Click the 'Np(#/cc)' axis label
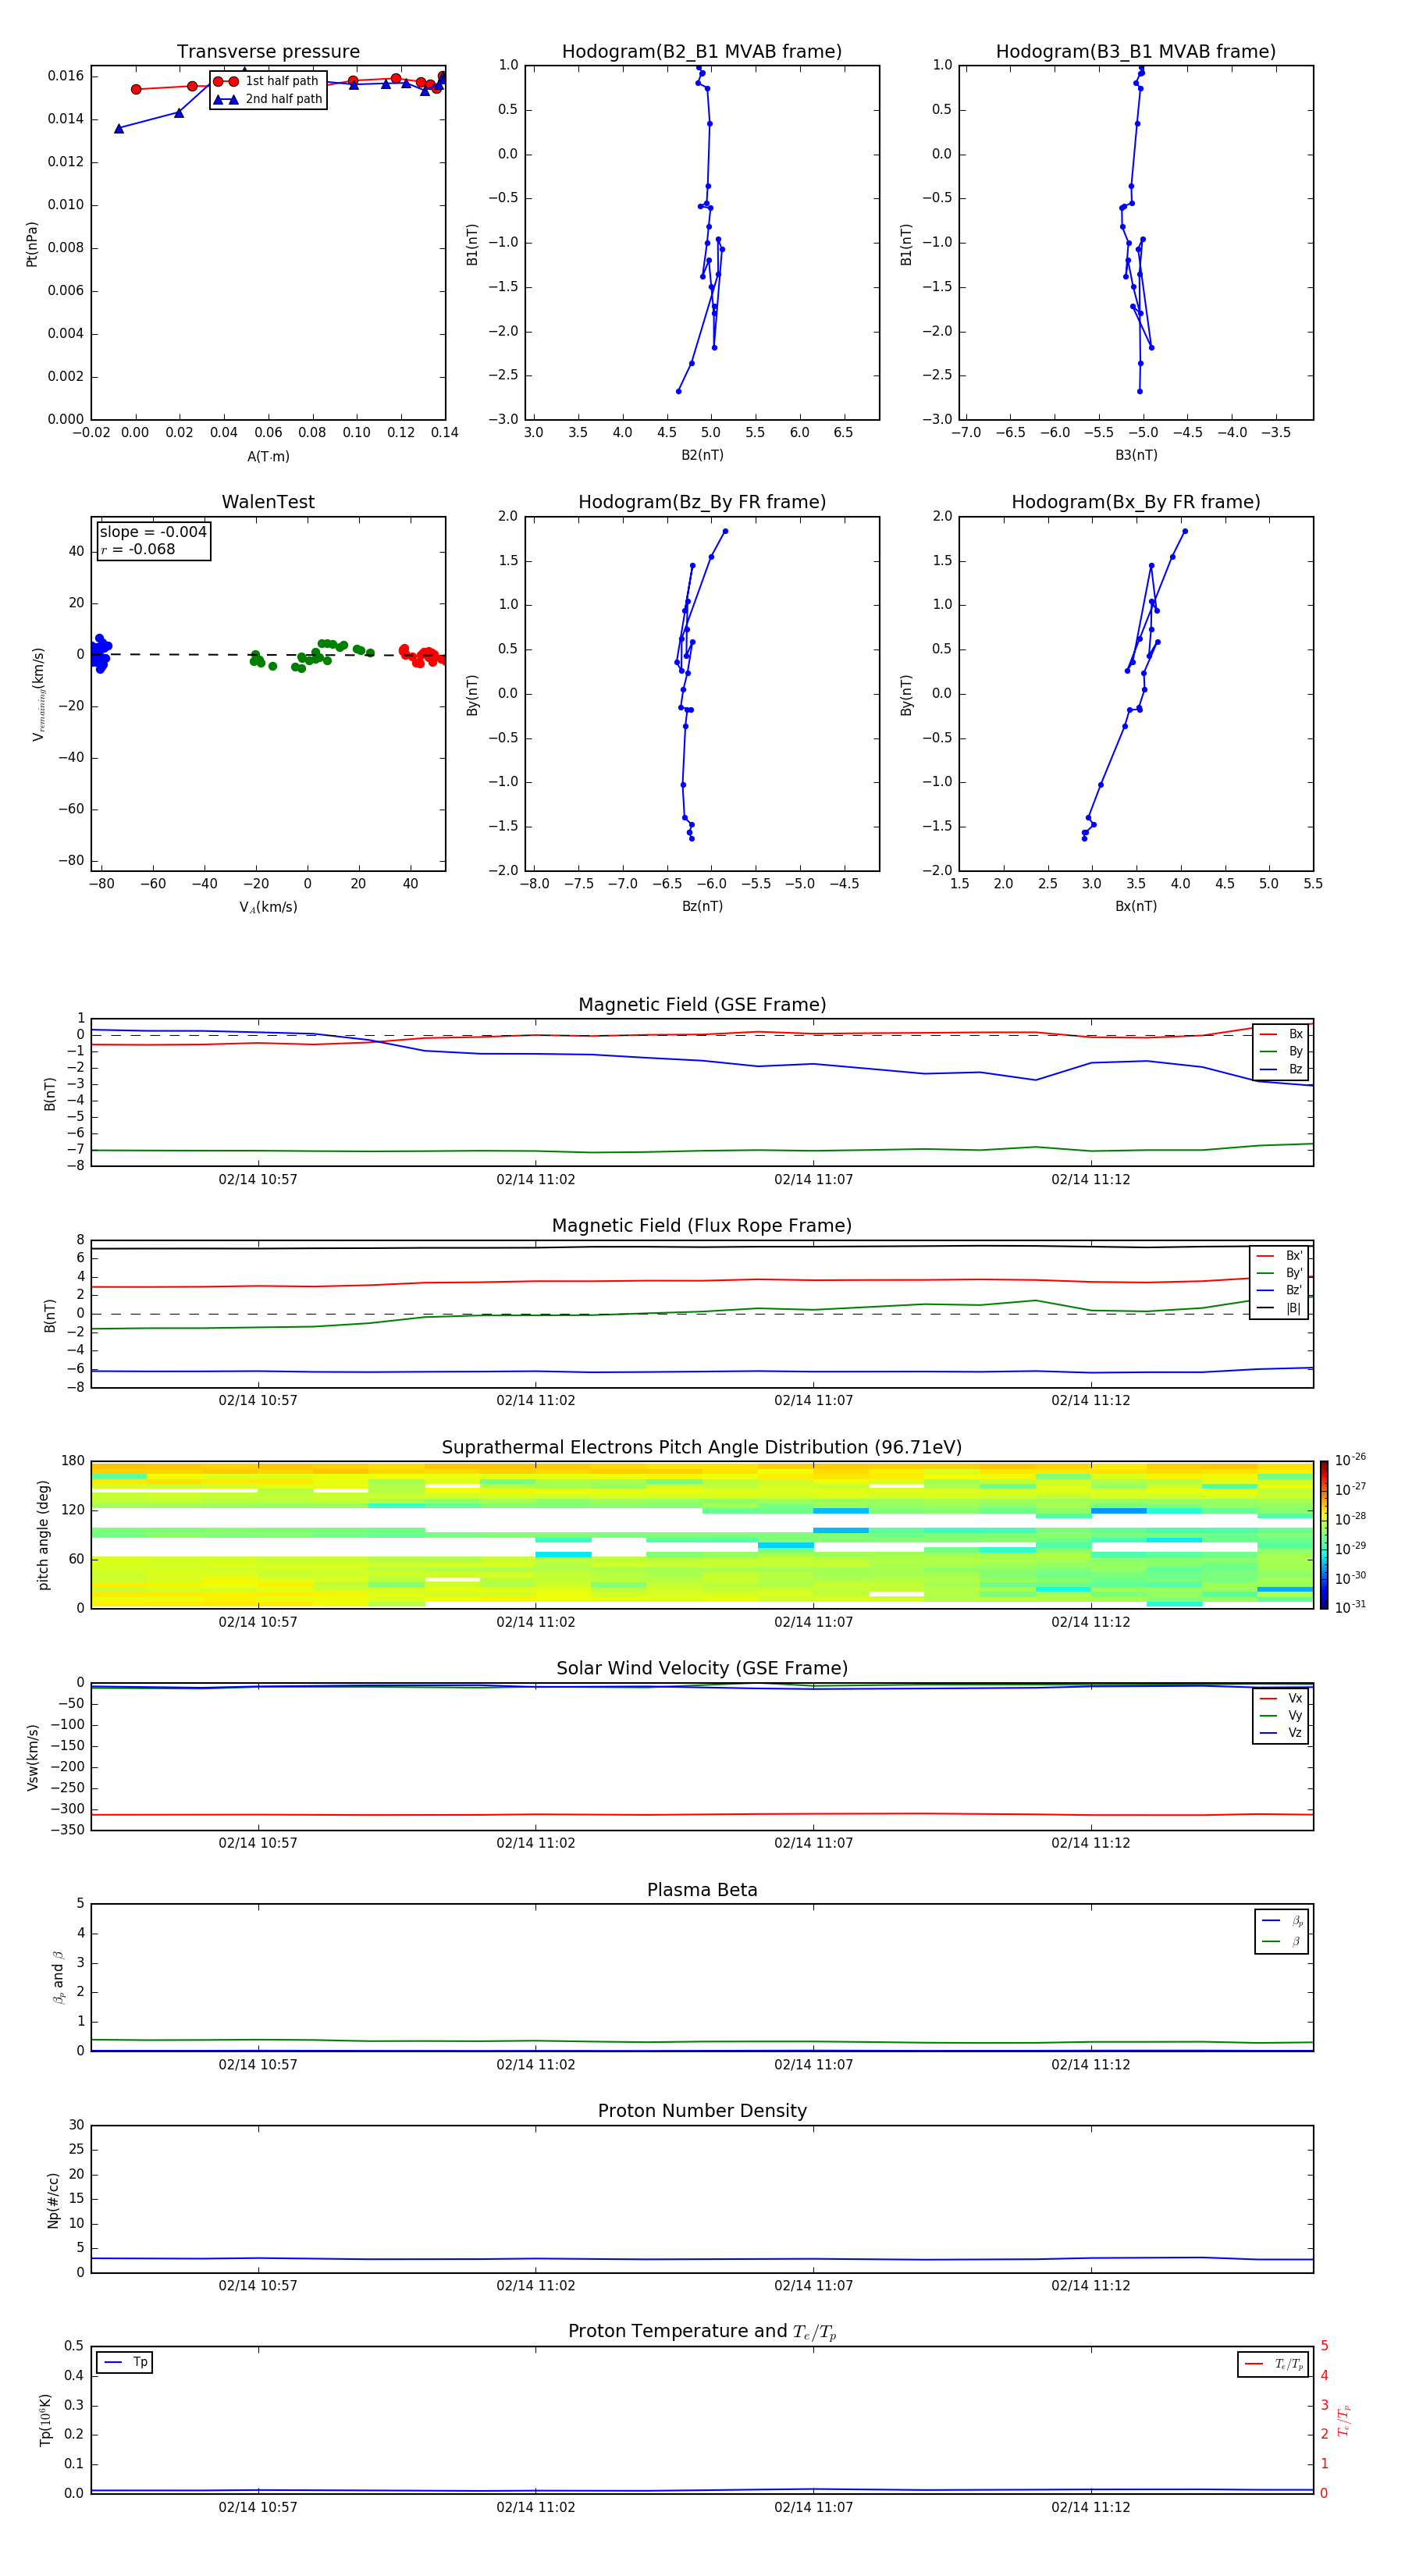This screenshot has height=2576, width=1405. pyautogui.click(x=53, y=2200)
